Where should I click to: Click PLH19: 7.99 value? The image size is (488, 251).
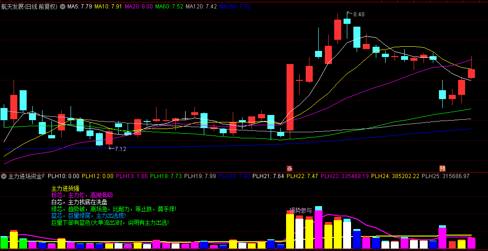tap(200, 176)
